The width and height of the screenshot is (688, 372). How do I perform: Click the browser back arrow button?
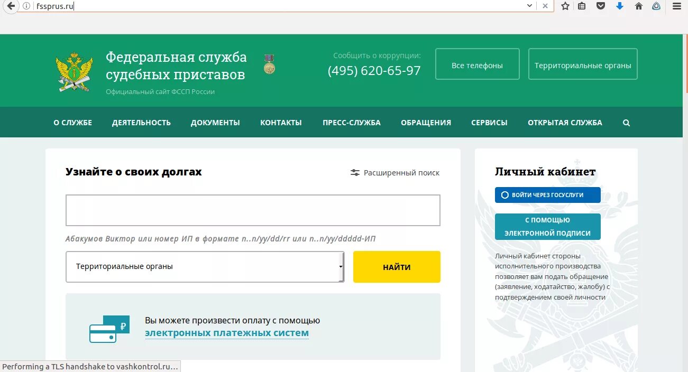[11, 6]
